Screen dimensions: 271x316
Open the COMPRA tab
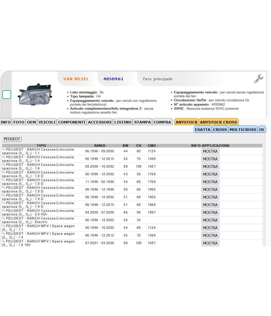pyautogui.click(x=162, y=122)
